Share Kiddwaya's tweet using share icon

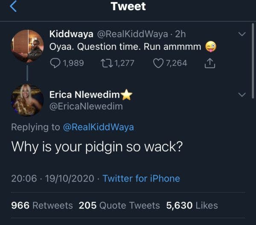pos(210,63)
